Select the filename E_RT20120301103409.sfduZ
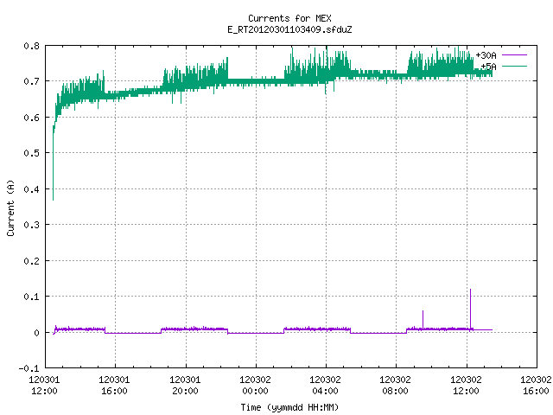The width and height of the screenshot is (553, 415). (289, 29)
